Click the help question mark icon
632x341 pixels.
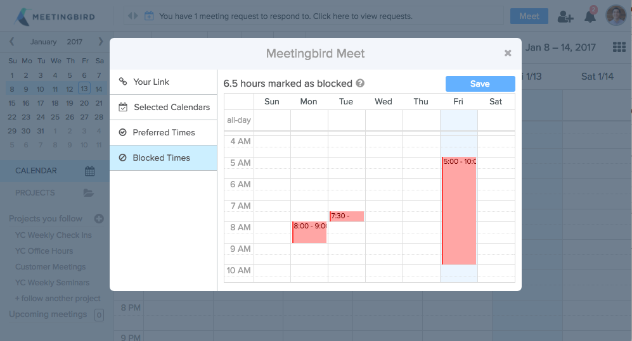pos(360,84)
